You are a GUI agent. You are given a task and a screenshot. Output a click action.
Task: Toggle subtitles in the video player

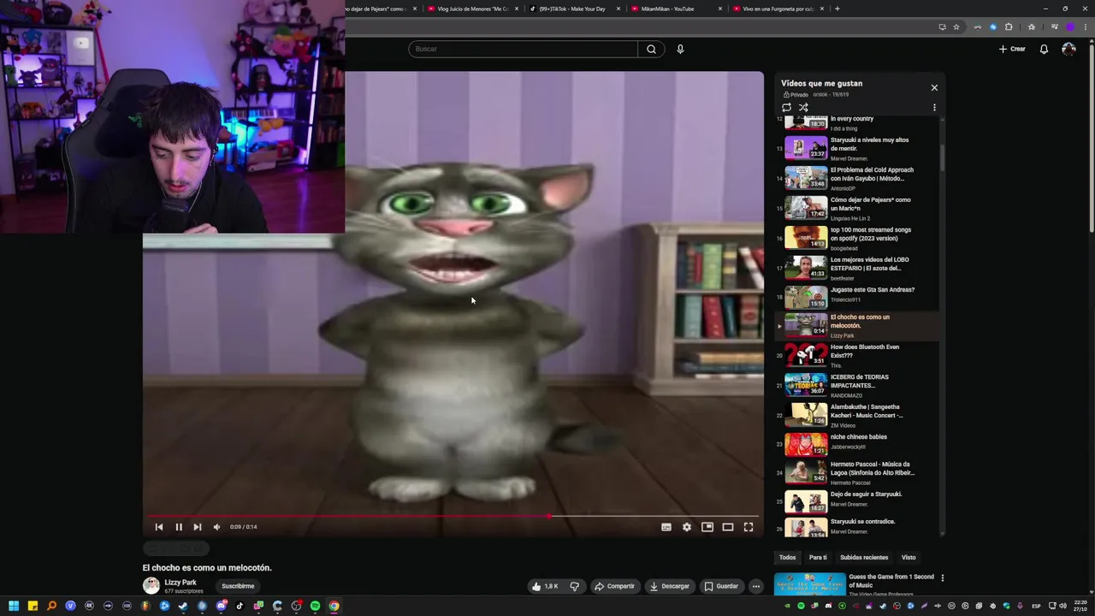(x=666, y=527)
